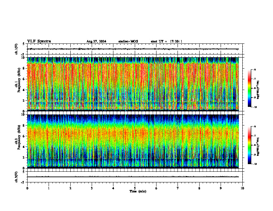Click time axis tick label "1"

coord(49,188)
